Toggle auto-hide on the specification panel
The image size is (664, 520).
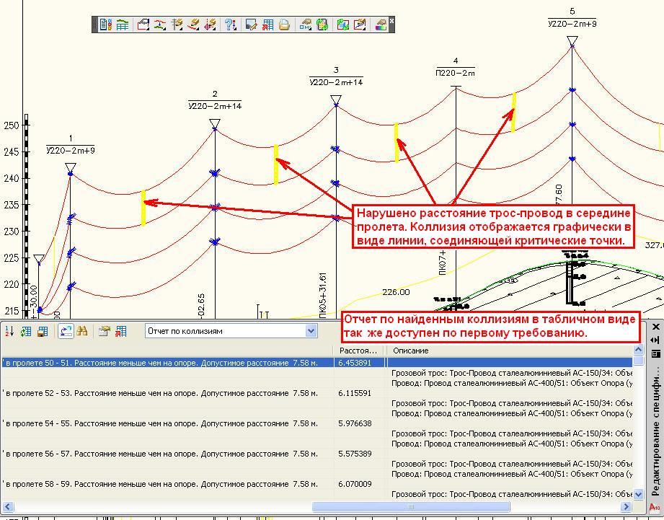pos(655,340)
